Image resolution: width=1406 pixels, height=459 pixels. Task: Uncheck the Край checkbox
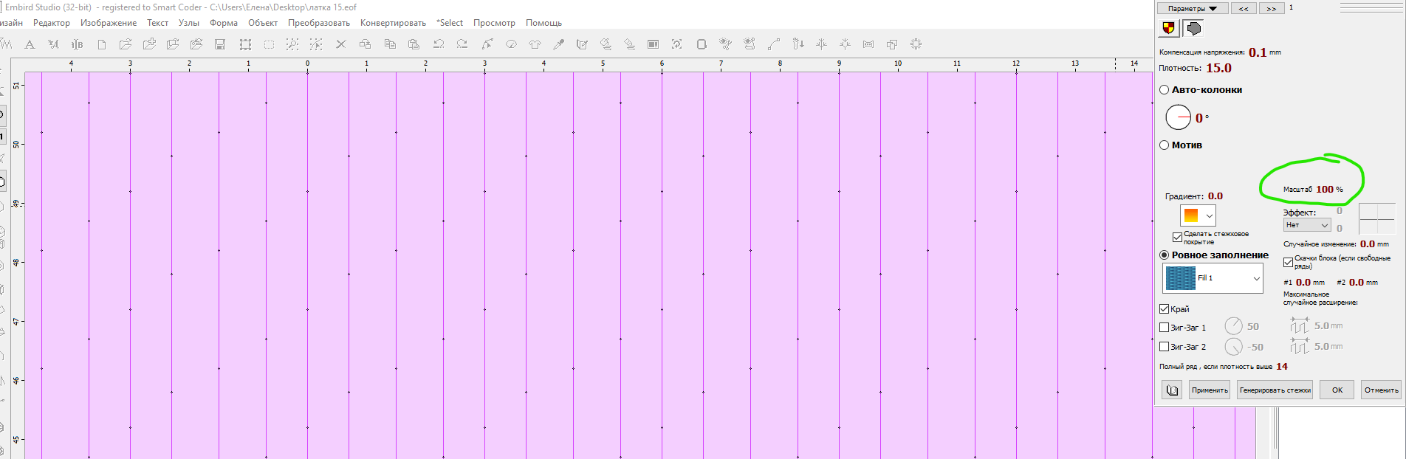(1164, 309)
